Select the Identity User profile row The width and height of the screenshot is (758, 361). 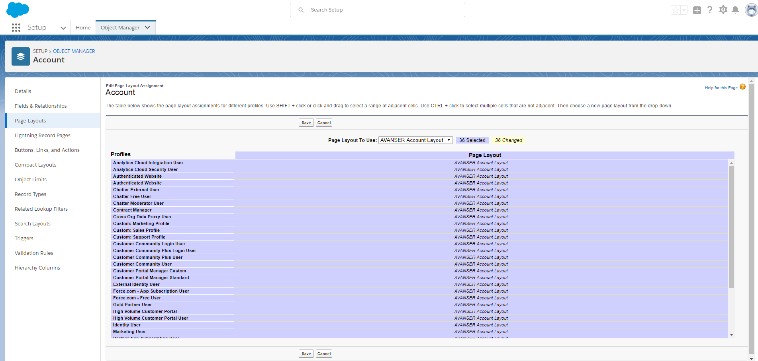tap(172, 325)
